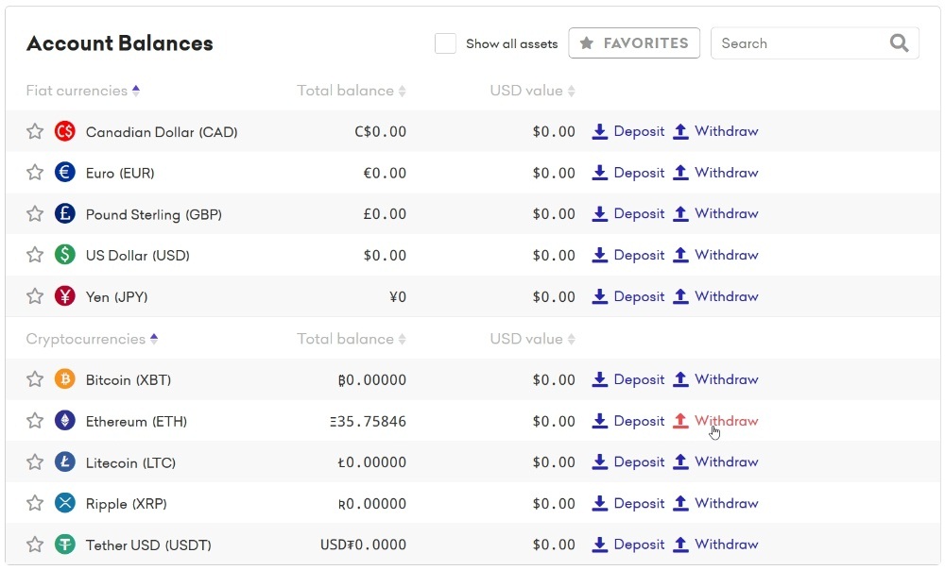Favorite the Pound Sterling (GBP) star
This screenshot has height=570, width=945.
point(35,213)
